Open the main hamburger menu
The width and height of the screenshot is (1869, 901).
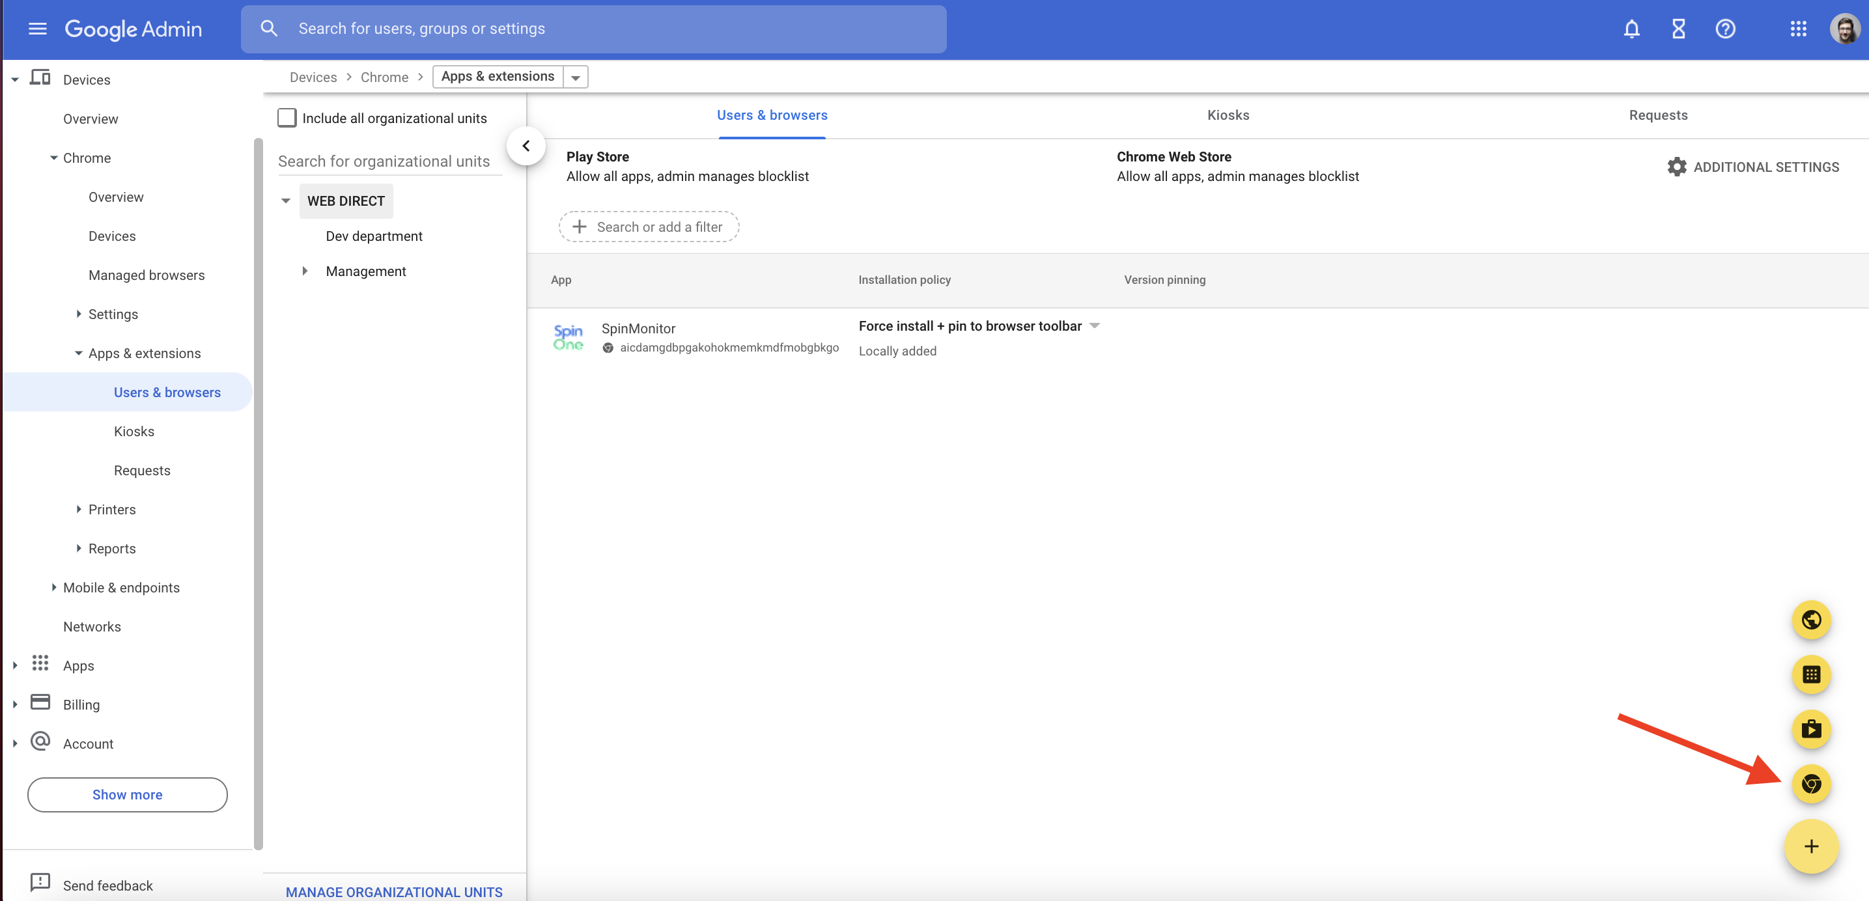click(37, 29)
